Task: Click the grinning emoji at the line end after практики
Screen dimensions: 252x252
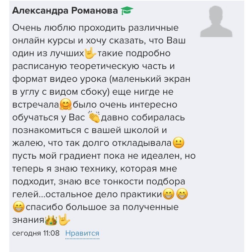Action: click(x=182, y=194)
